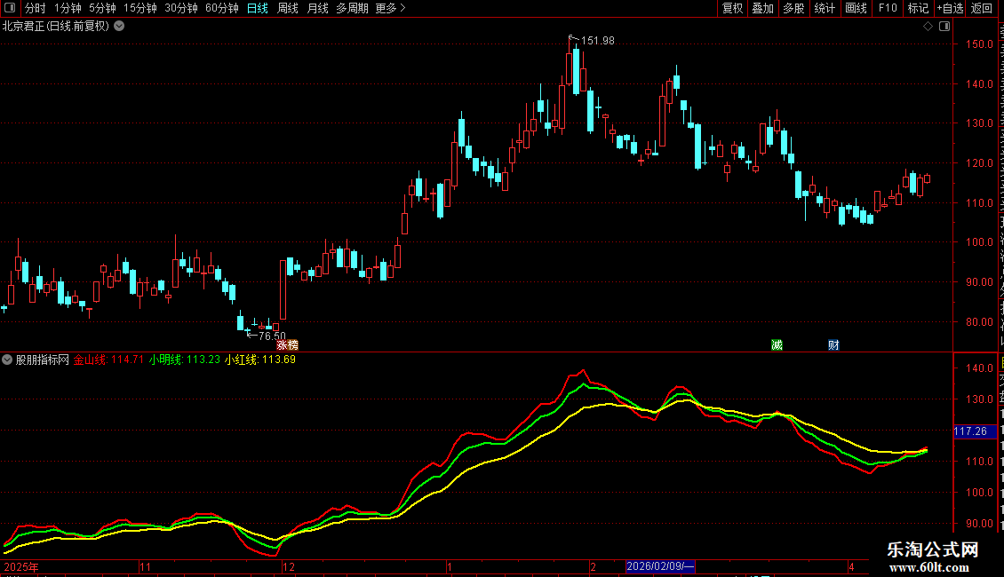
Task: Switch to 周线 weekly chart
Action: coord(288,8)
